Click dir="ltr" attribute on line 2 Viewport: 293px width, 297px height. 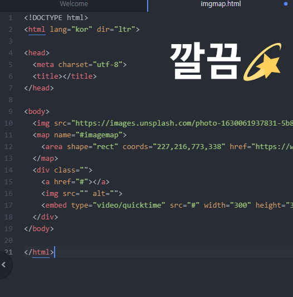[116, 30]
